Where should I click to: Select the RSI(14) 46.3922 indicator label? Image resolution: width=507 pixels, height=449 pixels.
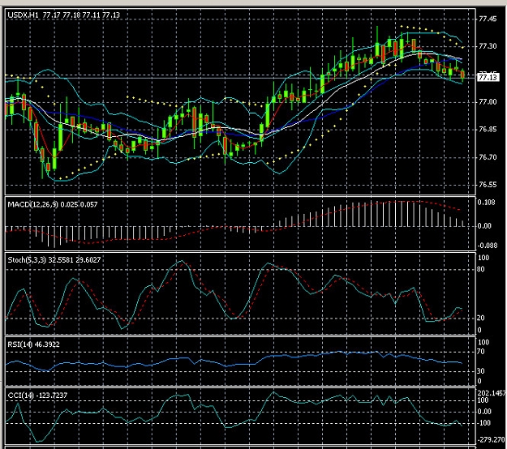coord(33,344)
